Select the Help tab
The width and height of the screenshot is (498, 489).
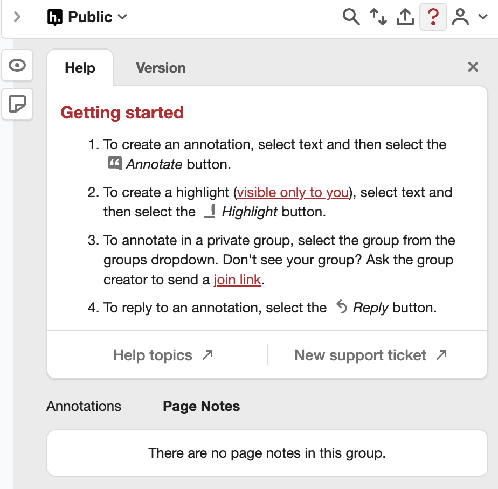(x=80, y=68)
